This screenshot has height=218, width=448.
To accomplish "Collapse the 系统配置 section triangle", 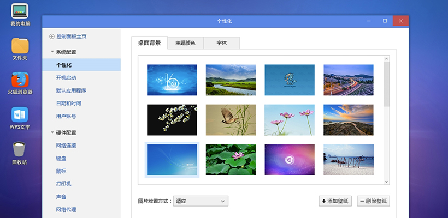I will [x=52, y=52].
